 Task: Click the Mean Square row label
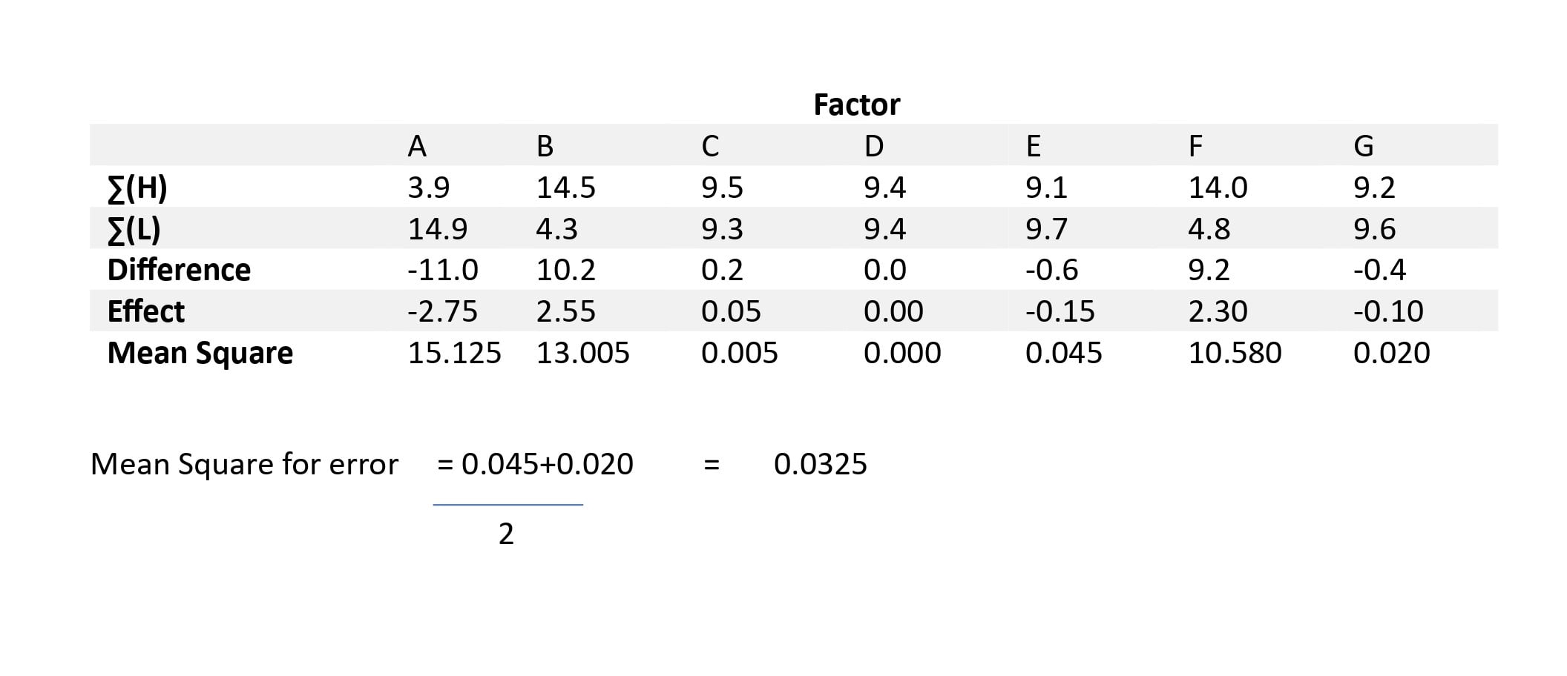pyautogui.click(x=200, y=353)
